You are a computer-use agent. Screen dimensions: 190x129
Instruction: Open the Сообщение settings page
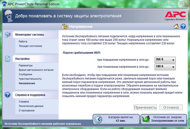click(25, 74)
